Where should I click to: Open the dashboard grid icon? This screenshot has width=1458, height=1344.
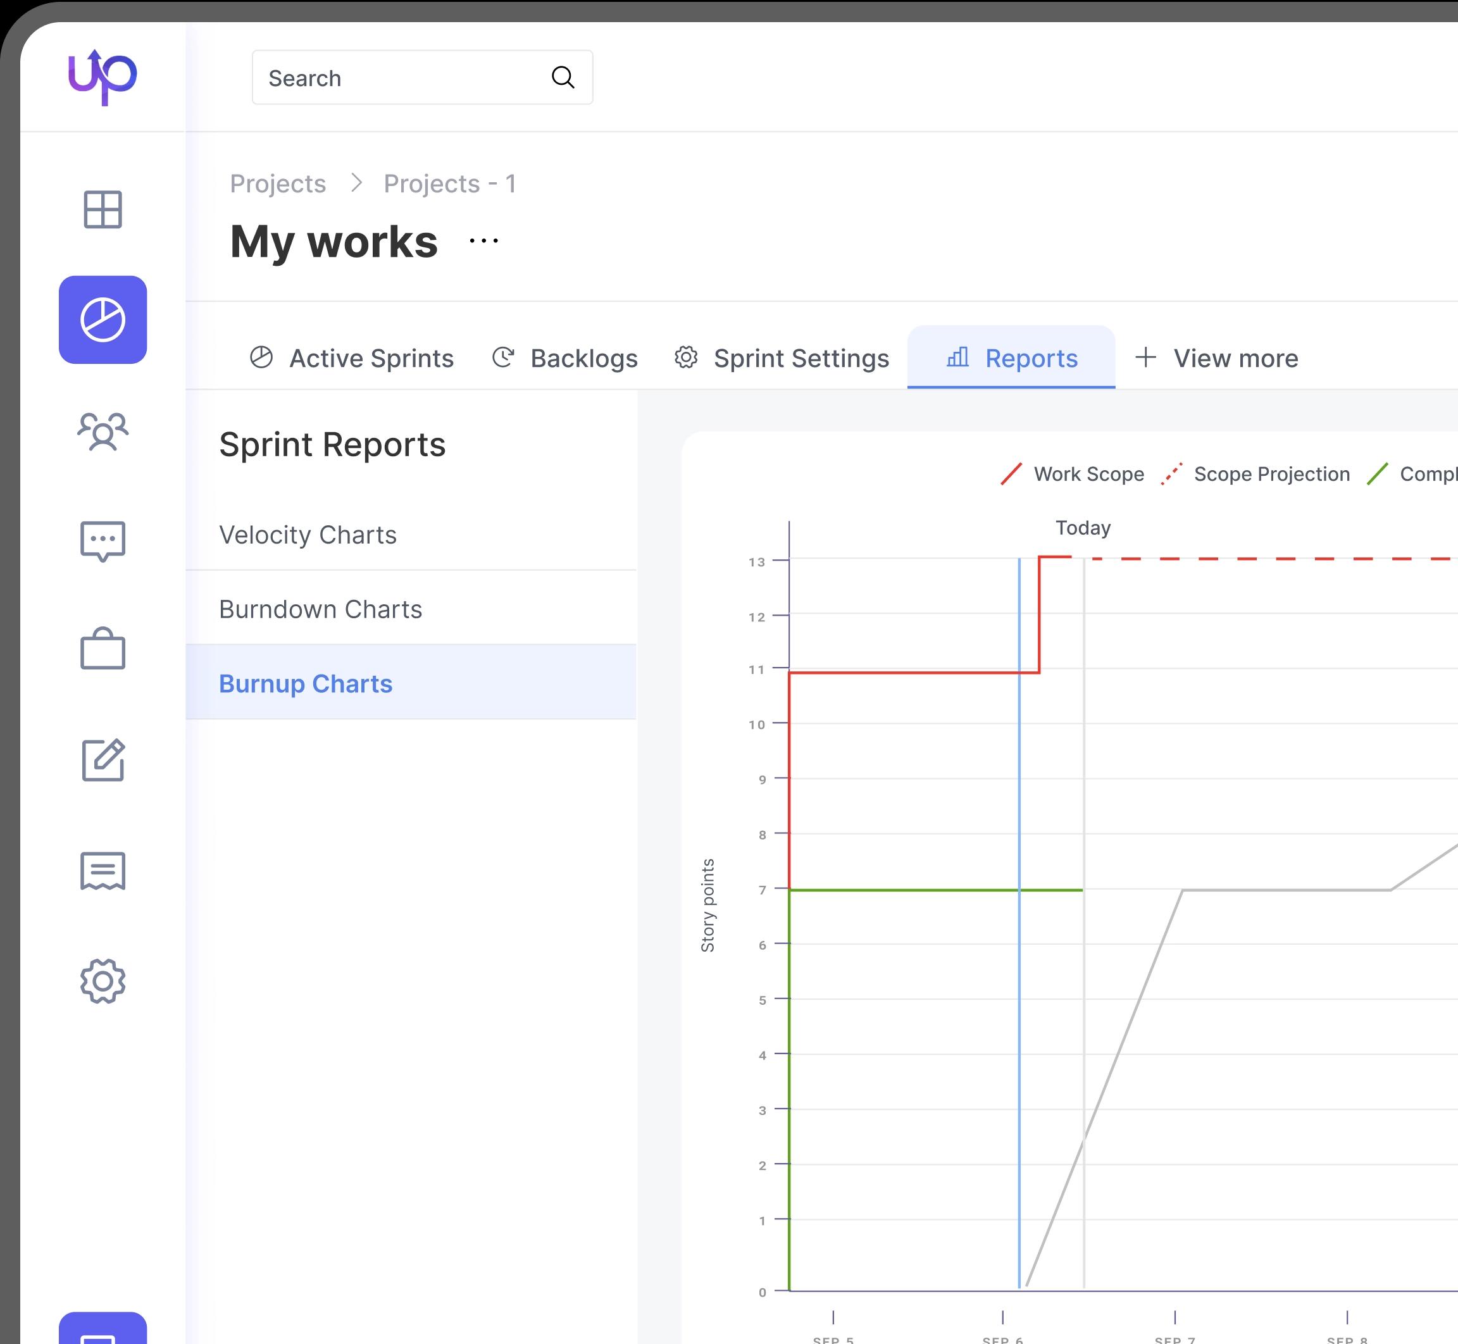[x=103, y=209]
